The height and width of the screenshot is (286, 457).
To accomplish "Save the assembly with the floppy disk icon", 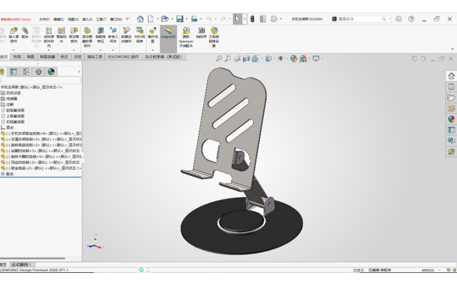I will (180, 19).
